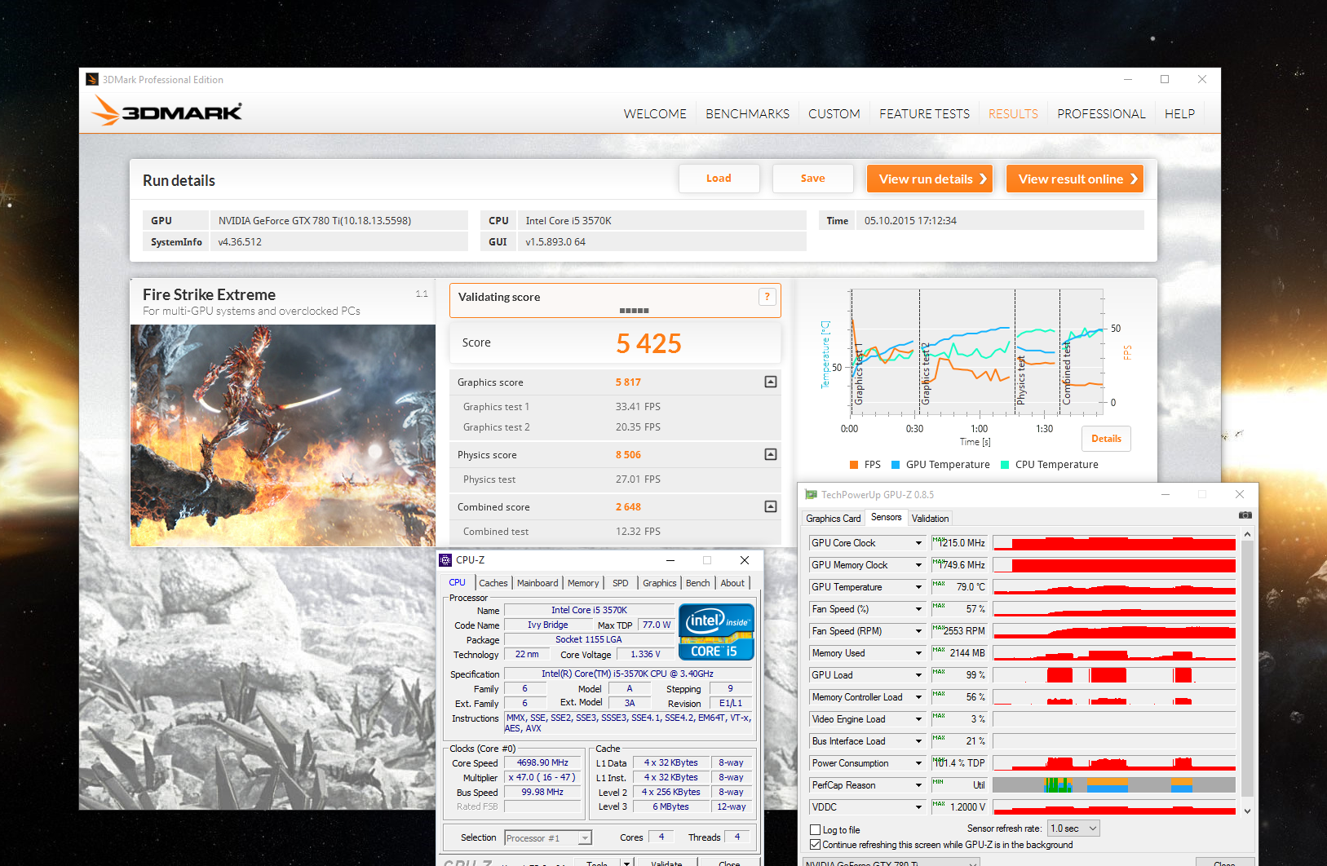Open the BENCHMARKS section
Viewport: 1327px width, 866px height.
[x=748, y=114]
